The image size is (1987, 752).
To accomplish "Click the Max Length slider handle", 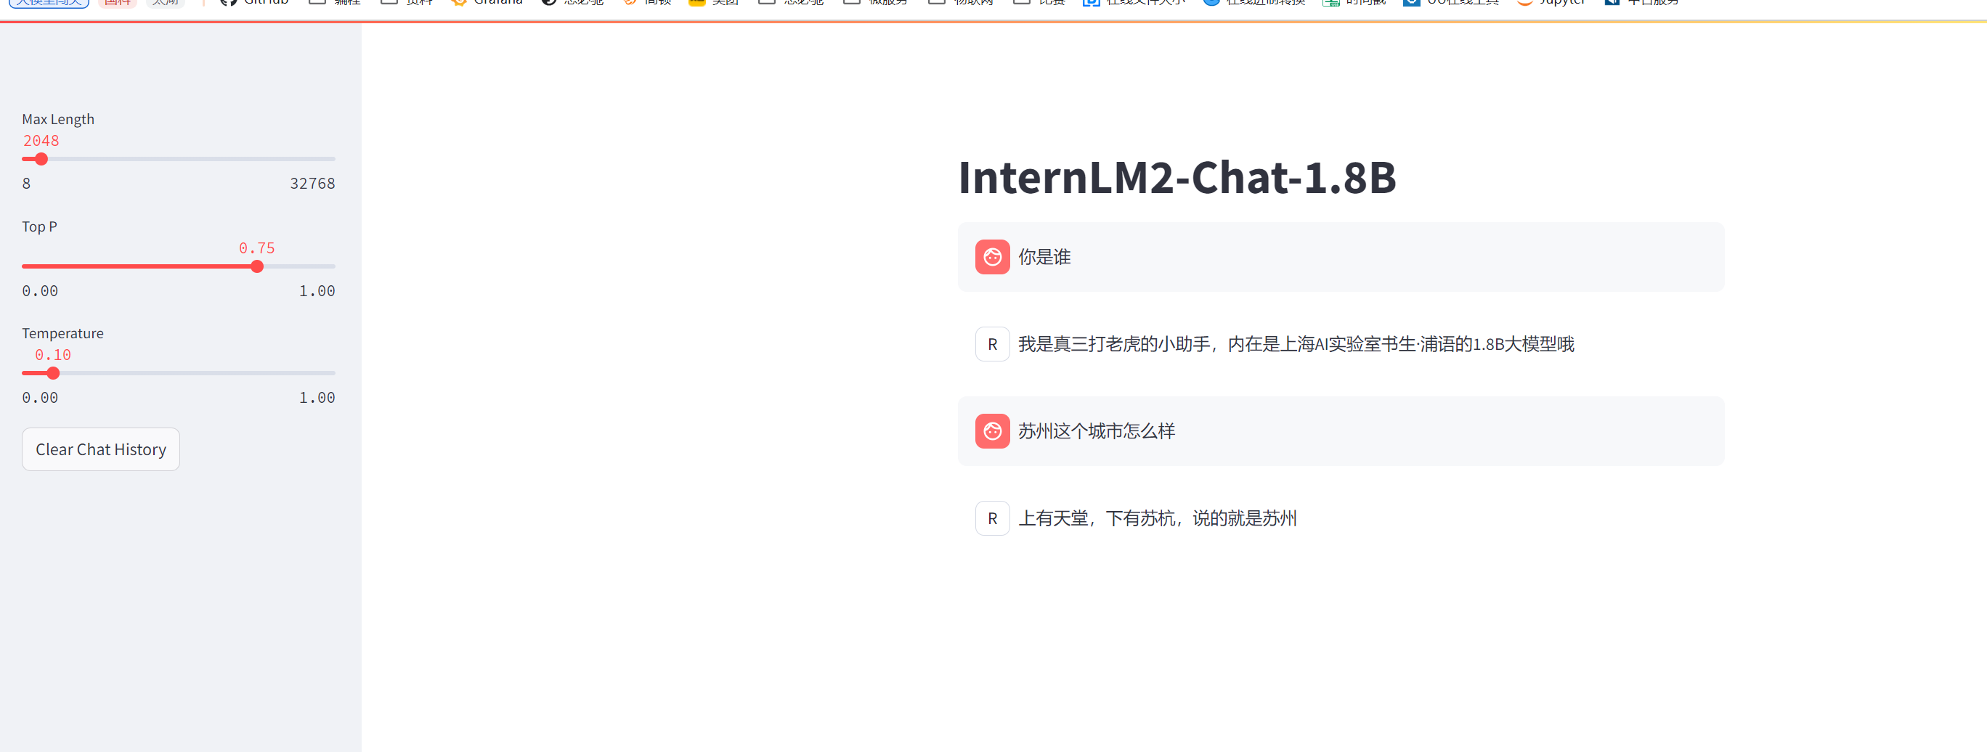I will click(41, 159).
